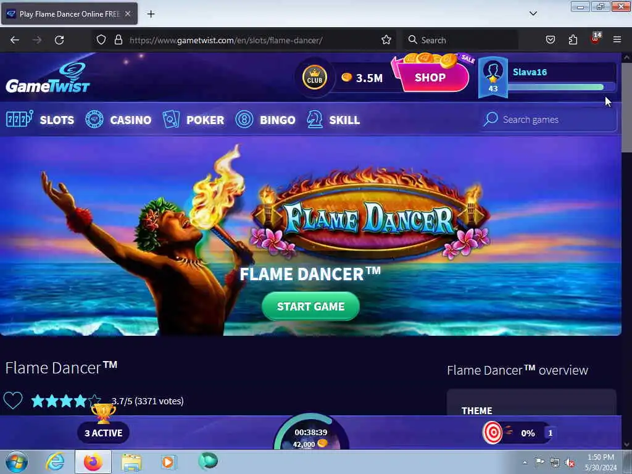Open the tracking protection shield
632x474 pixels.
tap(101, 39)
